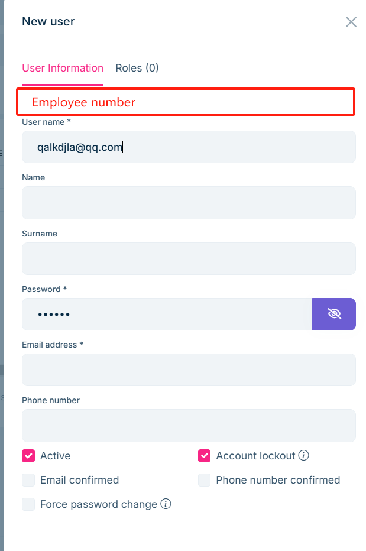Enable the Email confirmed checkbox
Viewport: 366px width, 551px height.
28,480
